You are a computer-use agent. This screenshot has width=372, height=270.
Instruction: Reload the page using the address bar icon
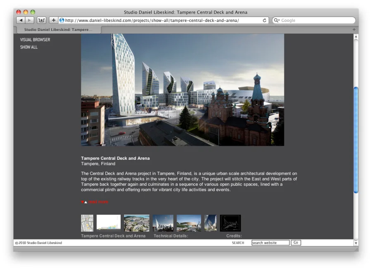pos(265,20)
